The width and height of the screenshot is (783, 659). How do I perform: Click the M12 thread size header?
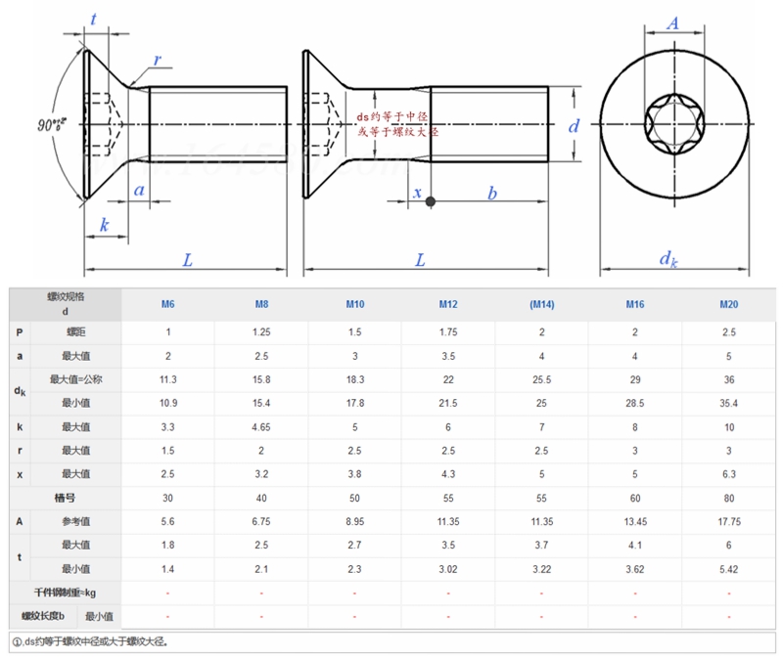pos(448,305)
